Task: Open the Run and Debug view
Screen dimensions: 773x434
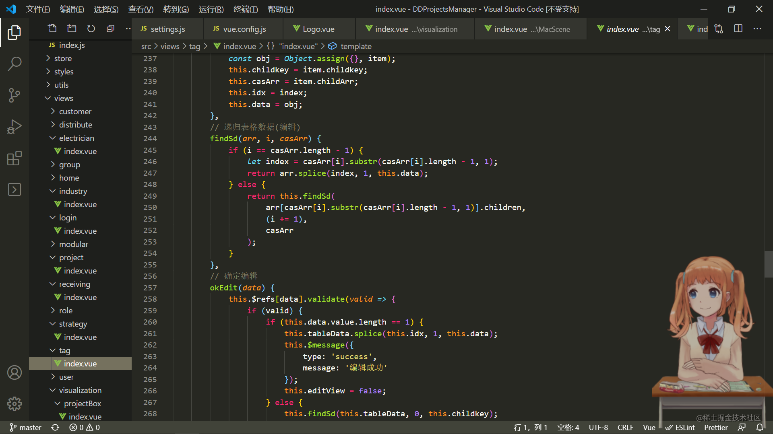Action: click(x=14, y=126)
